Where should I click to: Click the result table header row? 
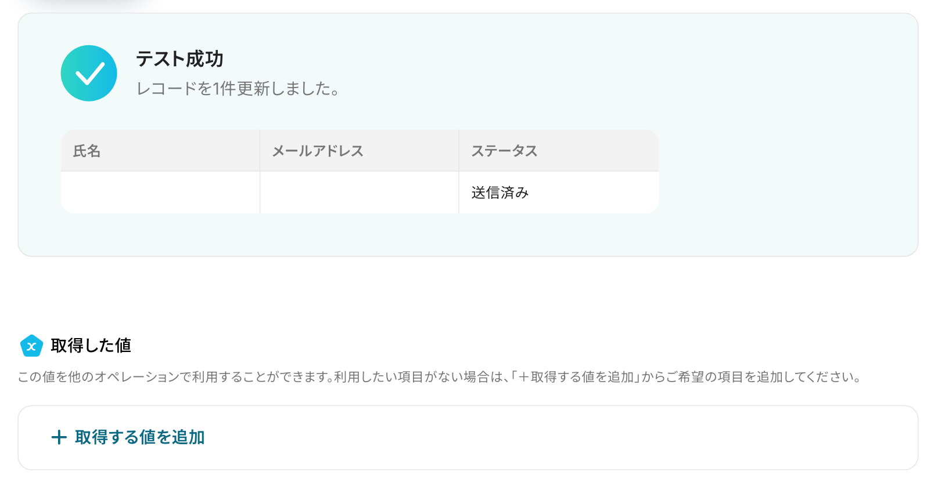tap(360, 151)
